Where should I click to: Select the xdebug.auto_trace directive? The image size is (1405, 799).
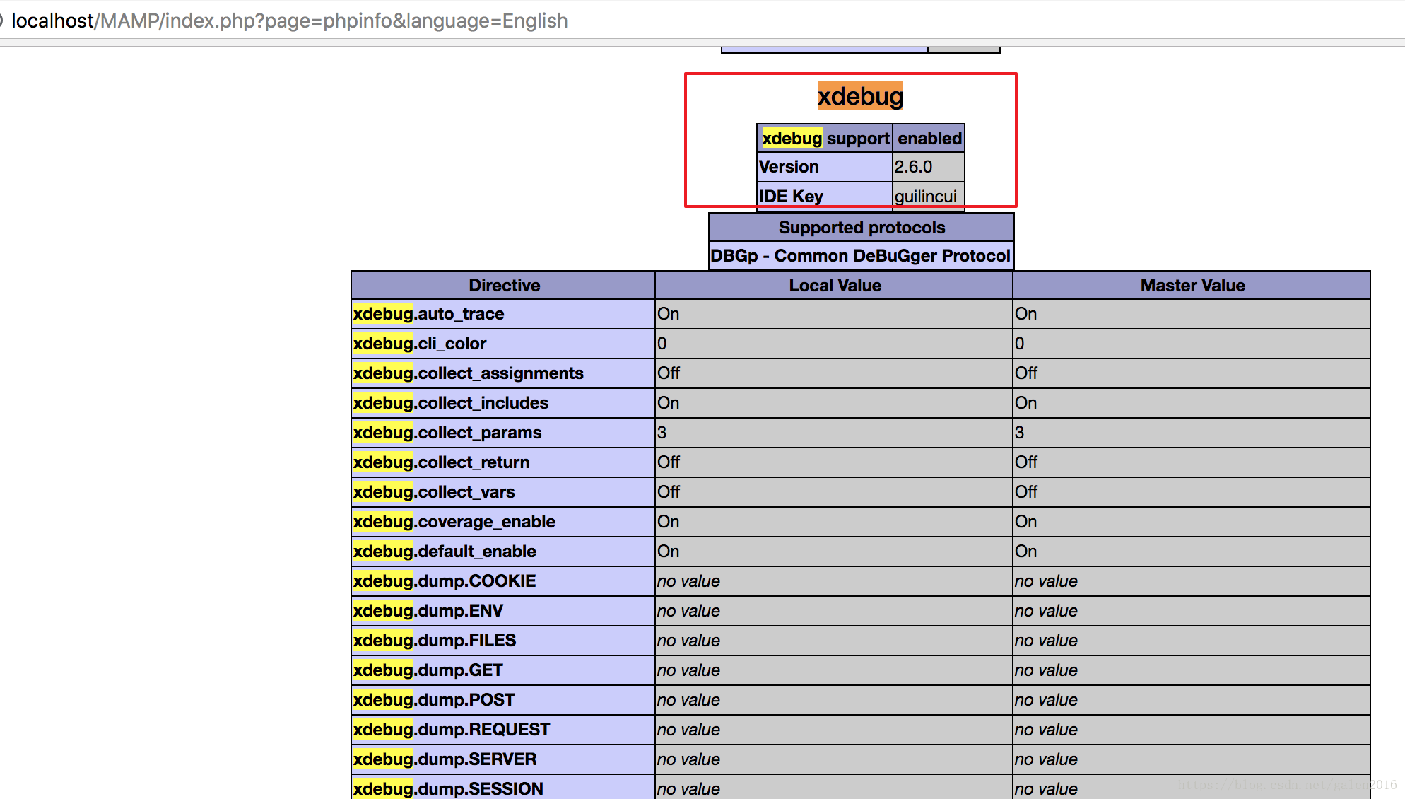[429, 314]
